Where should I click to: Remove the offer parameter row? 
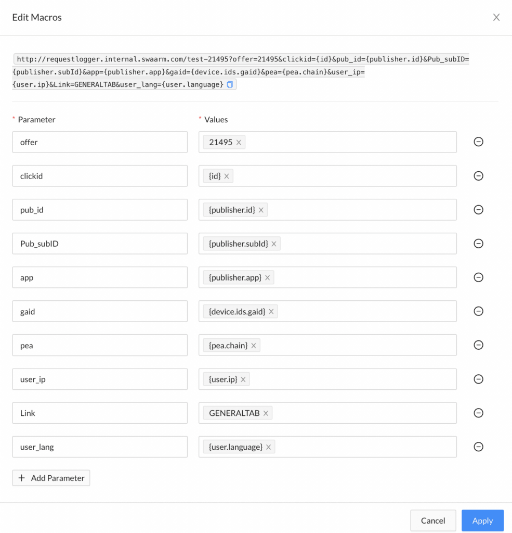(x=478, y=142)
